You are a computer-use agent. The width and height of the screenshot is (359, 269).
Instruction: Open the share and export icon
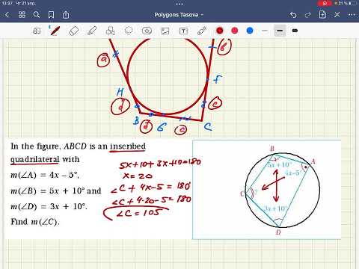point(66,14)
